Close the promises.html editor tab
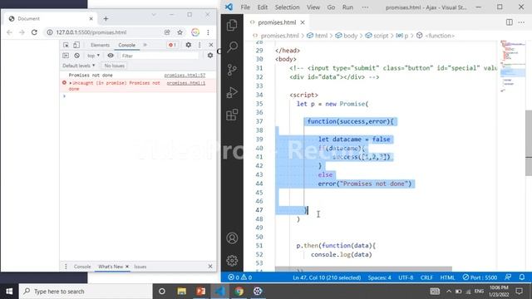 click(303, 22)
